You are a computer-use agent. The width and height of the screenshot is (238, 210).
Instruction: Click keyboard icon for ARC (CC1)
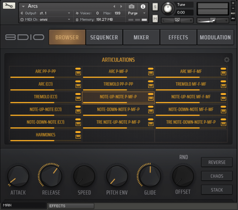coord(78,86)
